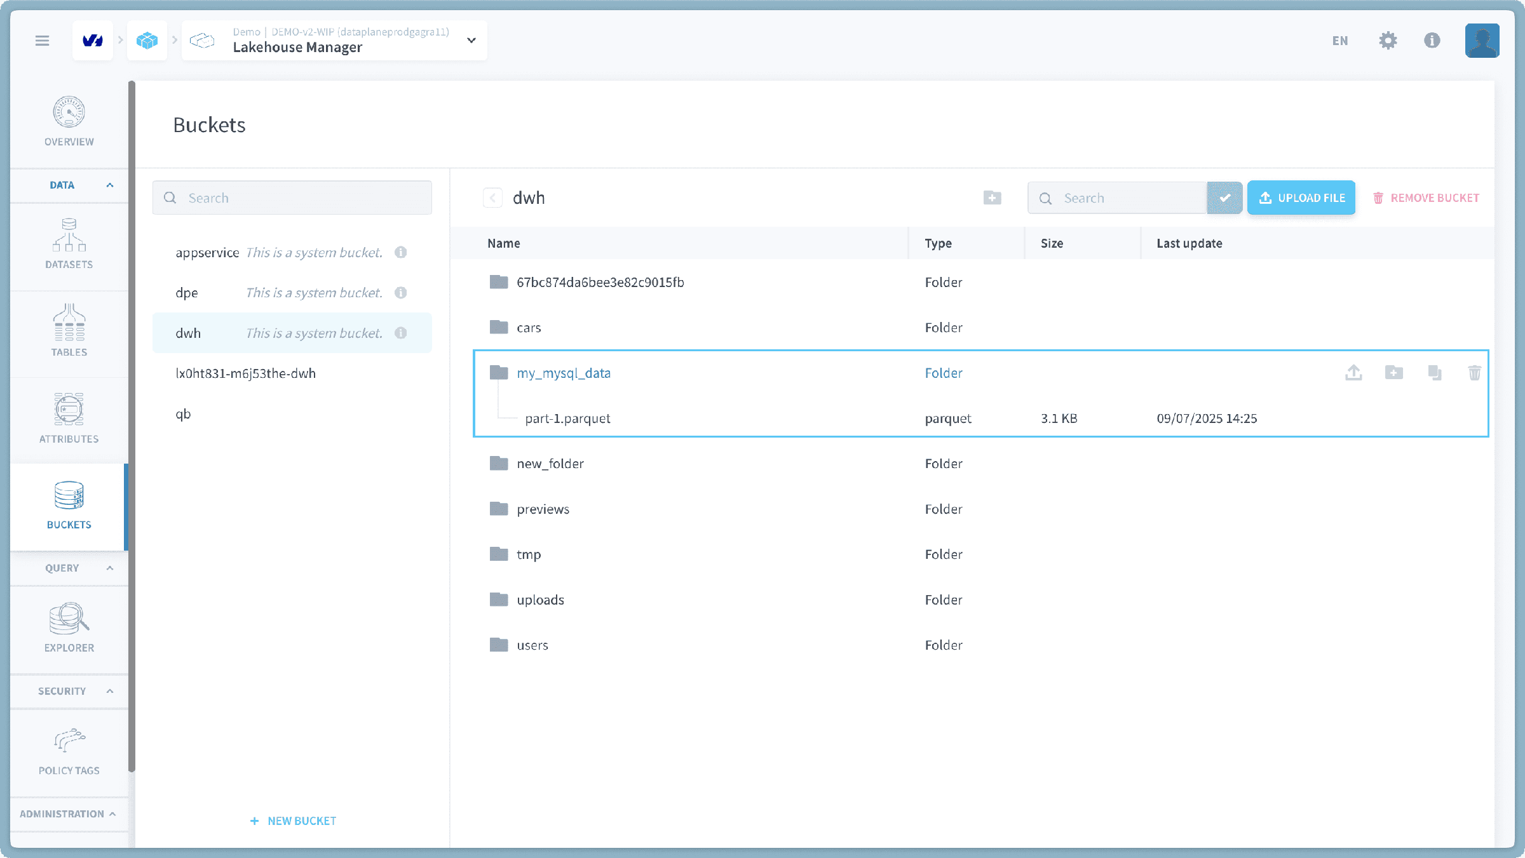Click the 09/07/2025 14:25 date cell
Viewport: 1525px width, 858px height.
coord(1207,419)
